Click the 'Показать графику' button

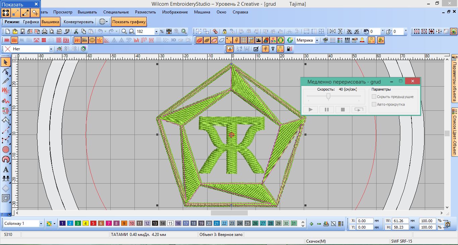[x=129, y=22]
